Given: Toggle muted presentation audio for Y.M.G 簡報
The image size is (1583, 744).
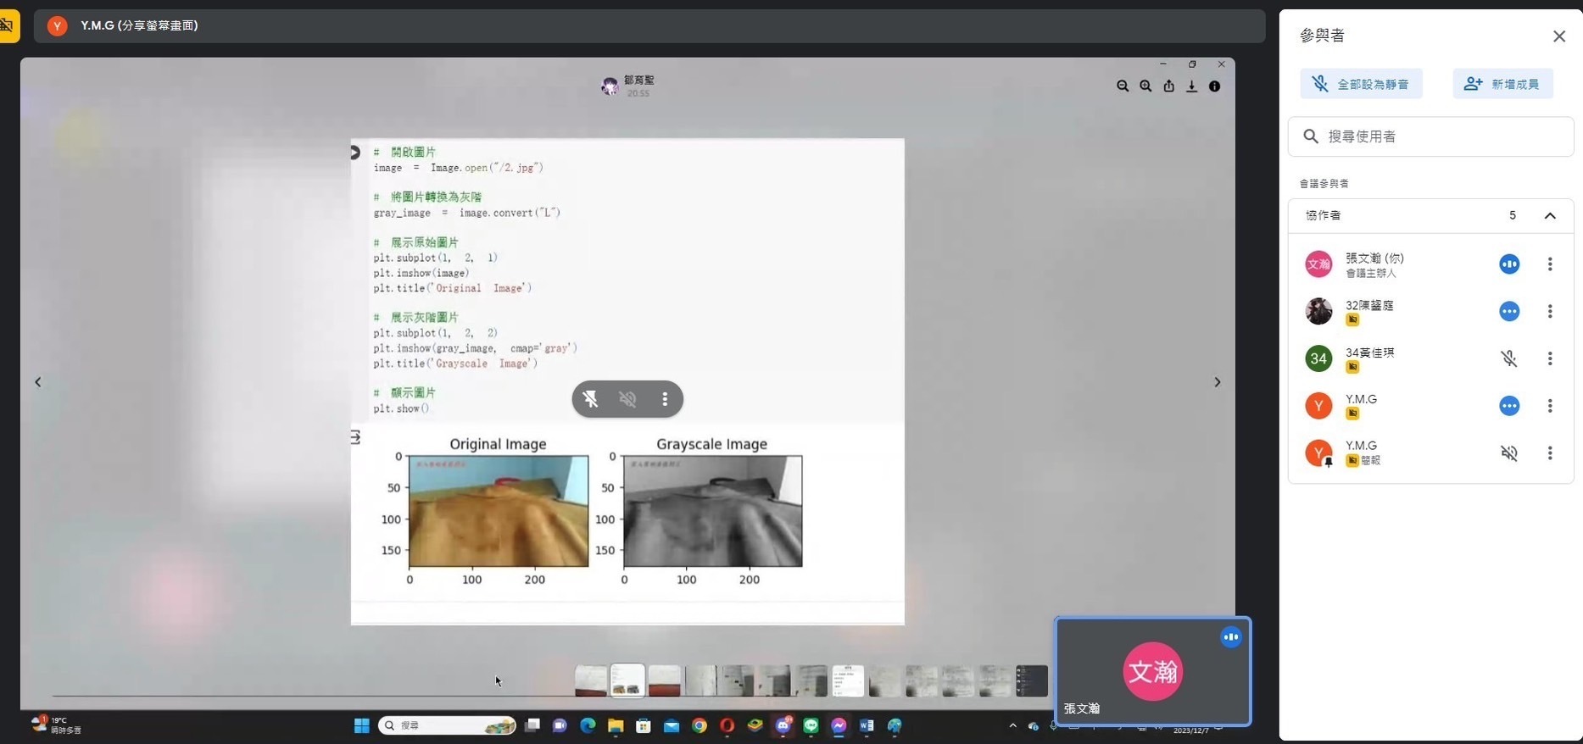Looking at the screenshot, I should [1509, 453].
